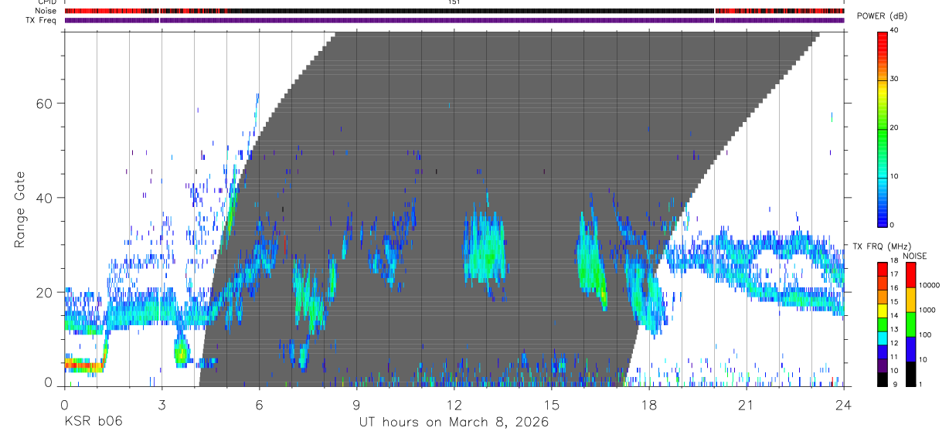
Task: Click the 30 label on power colorbar
Action: [x=894, y=79]
